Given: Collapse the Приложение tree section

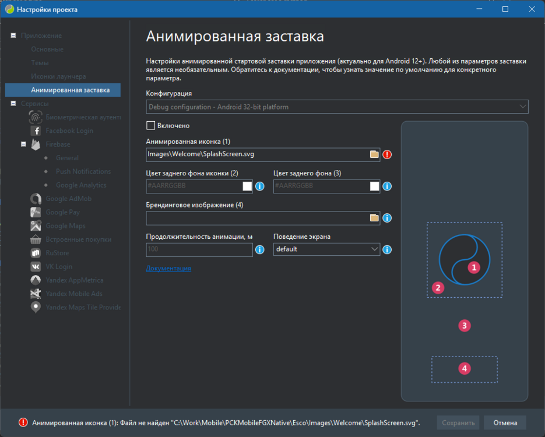Looking at the screenshot, I should point(13,36).
